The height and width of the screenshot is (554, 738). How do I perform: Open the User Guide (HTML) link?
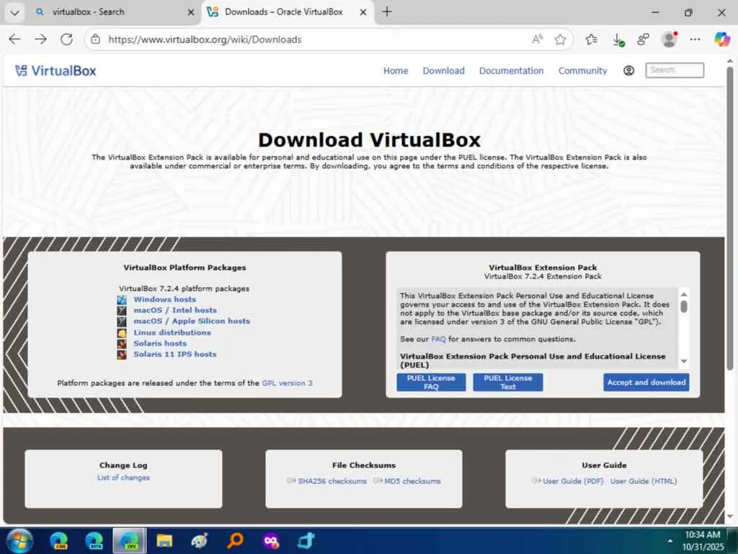(644, 481)
